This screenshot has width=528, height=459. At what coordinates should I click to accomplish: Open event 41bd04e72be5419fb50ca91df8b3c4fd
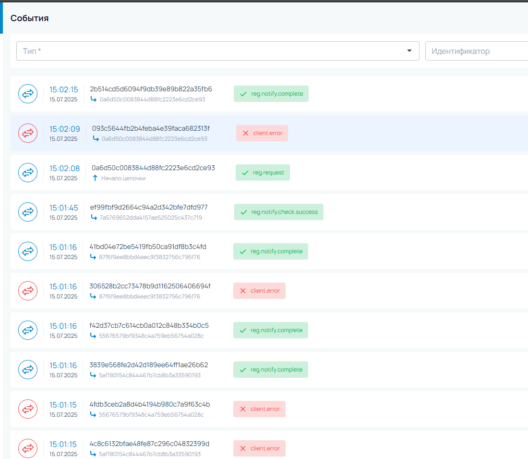pos(148,247)
